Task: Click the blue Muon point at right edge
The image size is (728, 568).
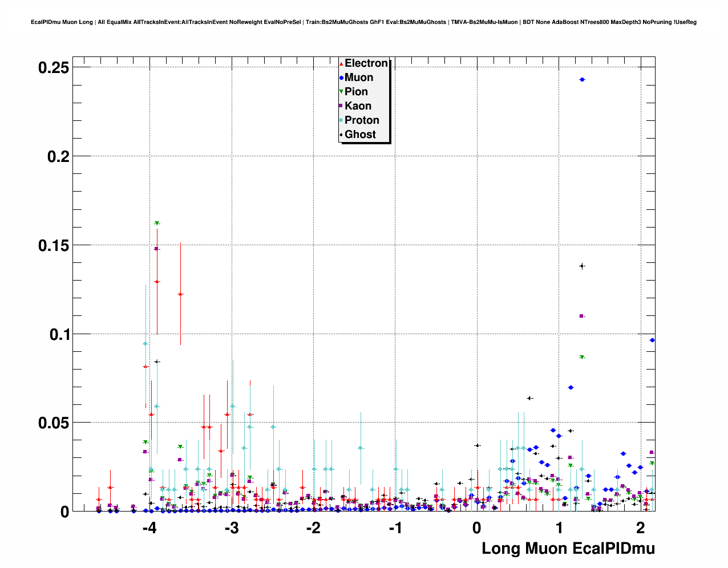Action: (x=652, y=340)
